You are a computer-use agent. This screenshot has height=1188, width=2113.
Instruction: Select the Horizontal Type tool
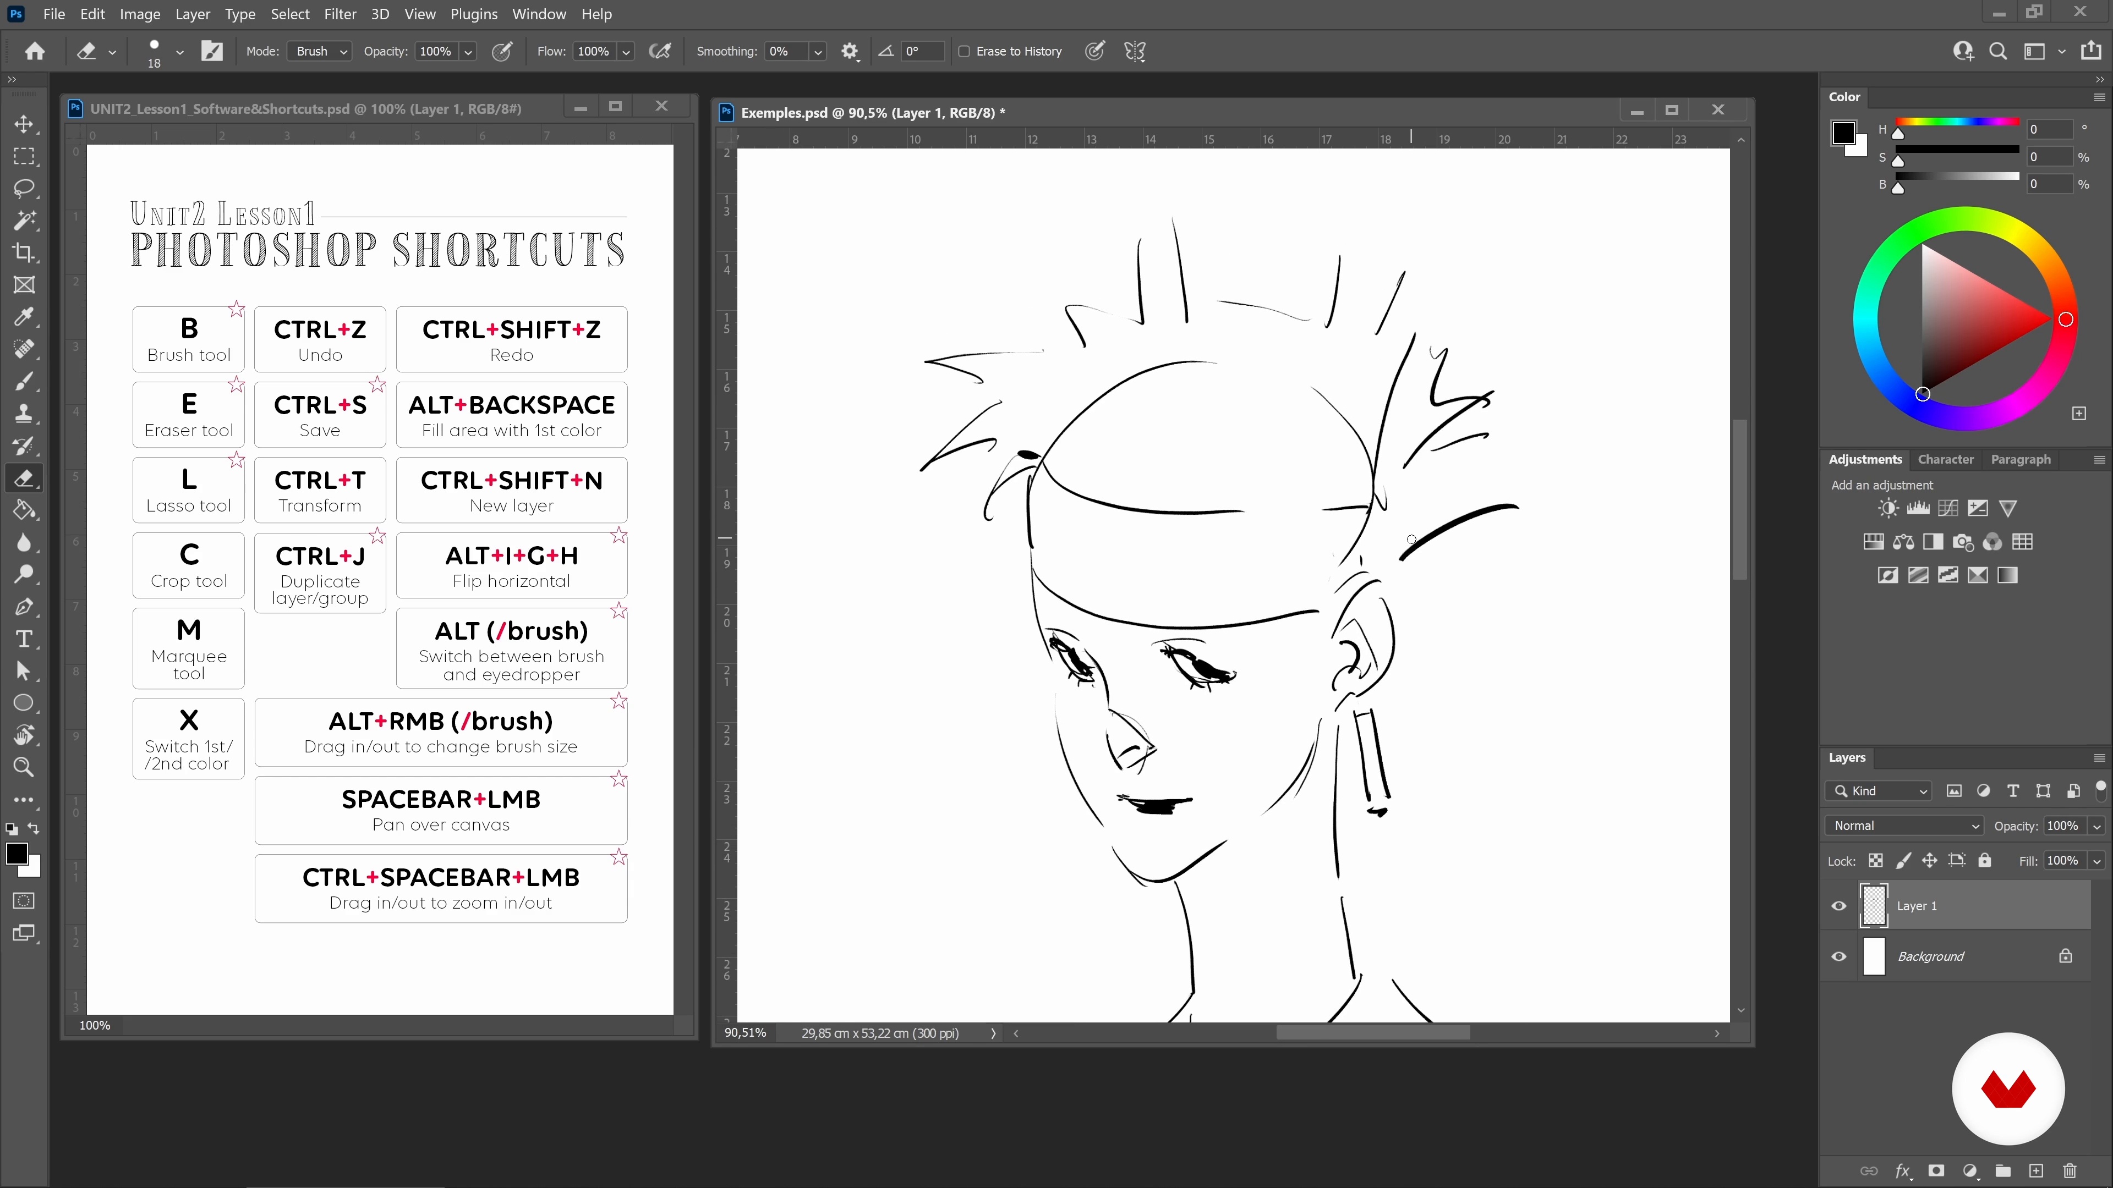(24, 639)
